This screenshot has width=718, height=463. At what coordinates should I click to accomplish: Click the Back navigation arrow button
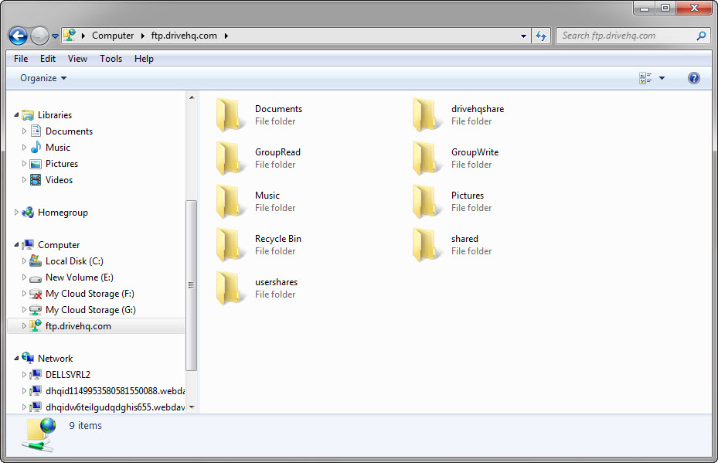click(x=19, y=36)
